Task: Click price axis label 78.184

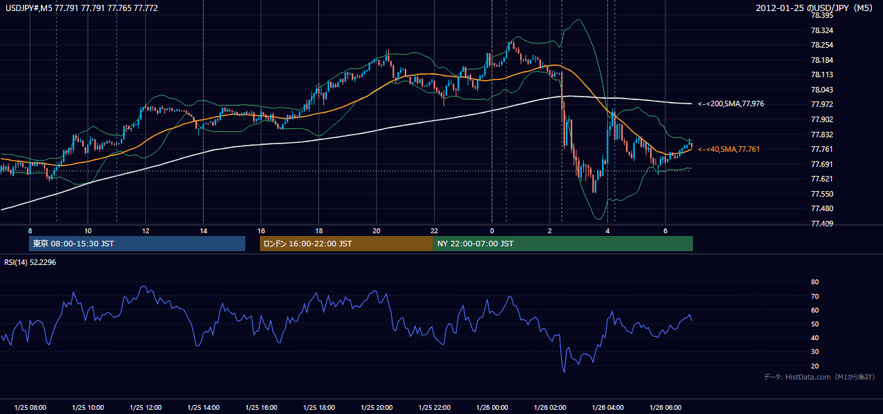Action: click(x=824, y=60)
